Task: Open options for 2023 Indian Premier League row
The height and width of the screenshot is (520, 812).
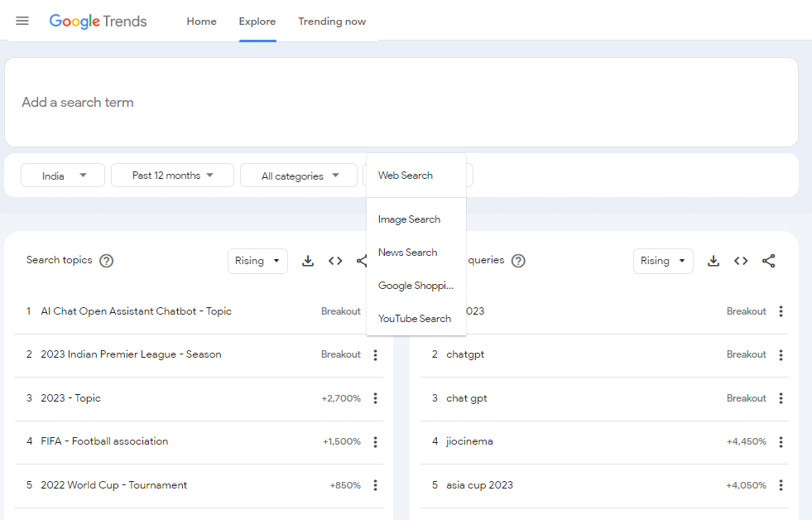Action: [376, 354]
